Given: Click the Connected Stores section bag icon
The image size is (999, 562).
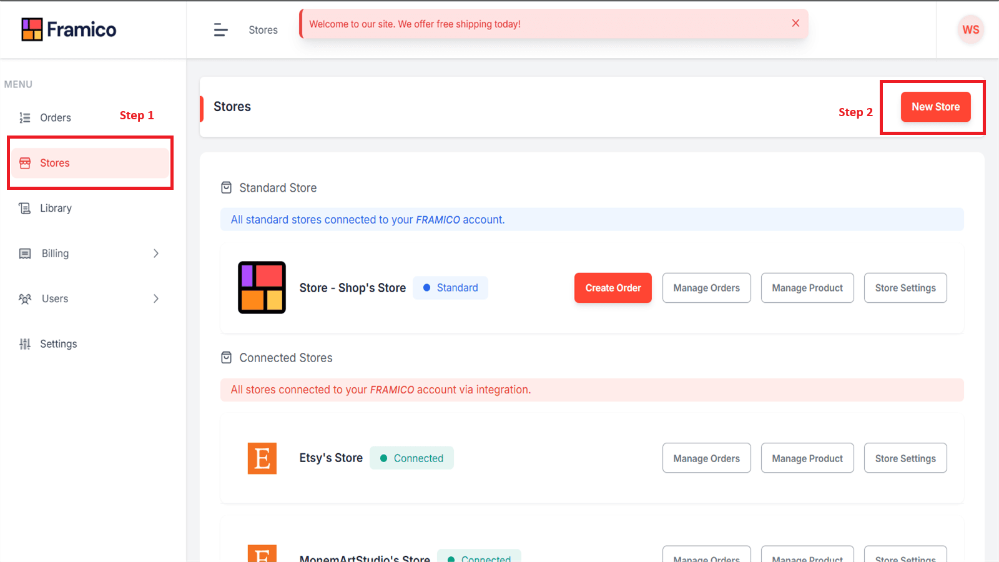Looking at the screenshot, I should (227, 358).
